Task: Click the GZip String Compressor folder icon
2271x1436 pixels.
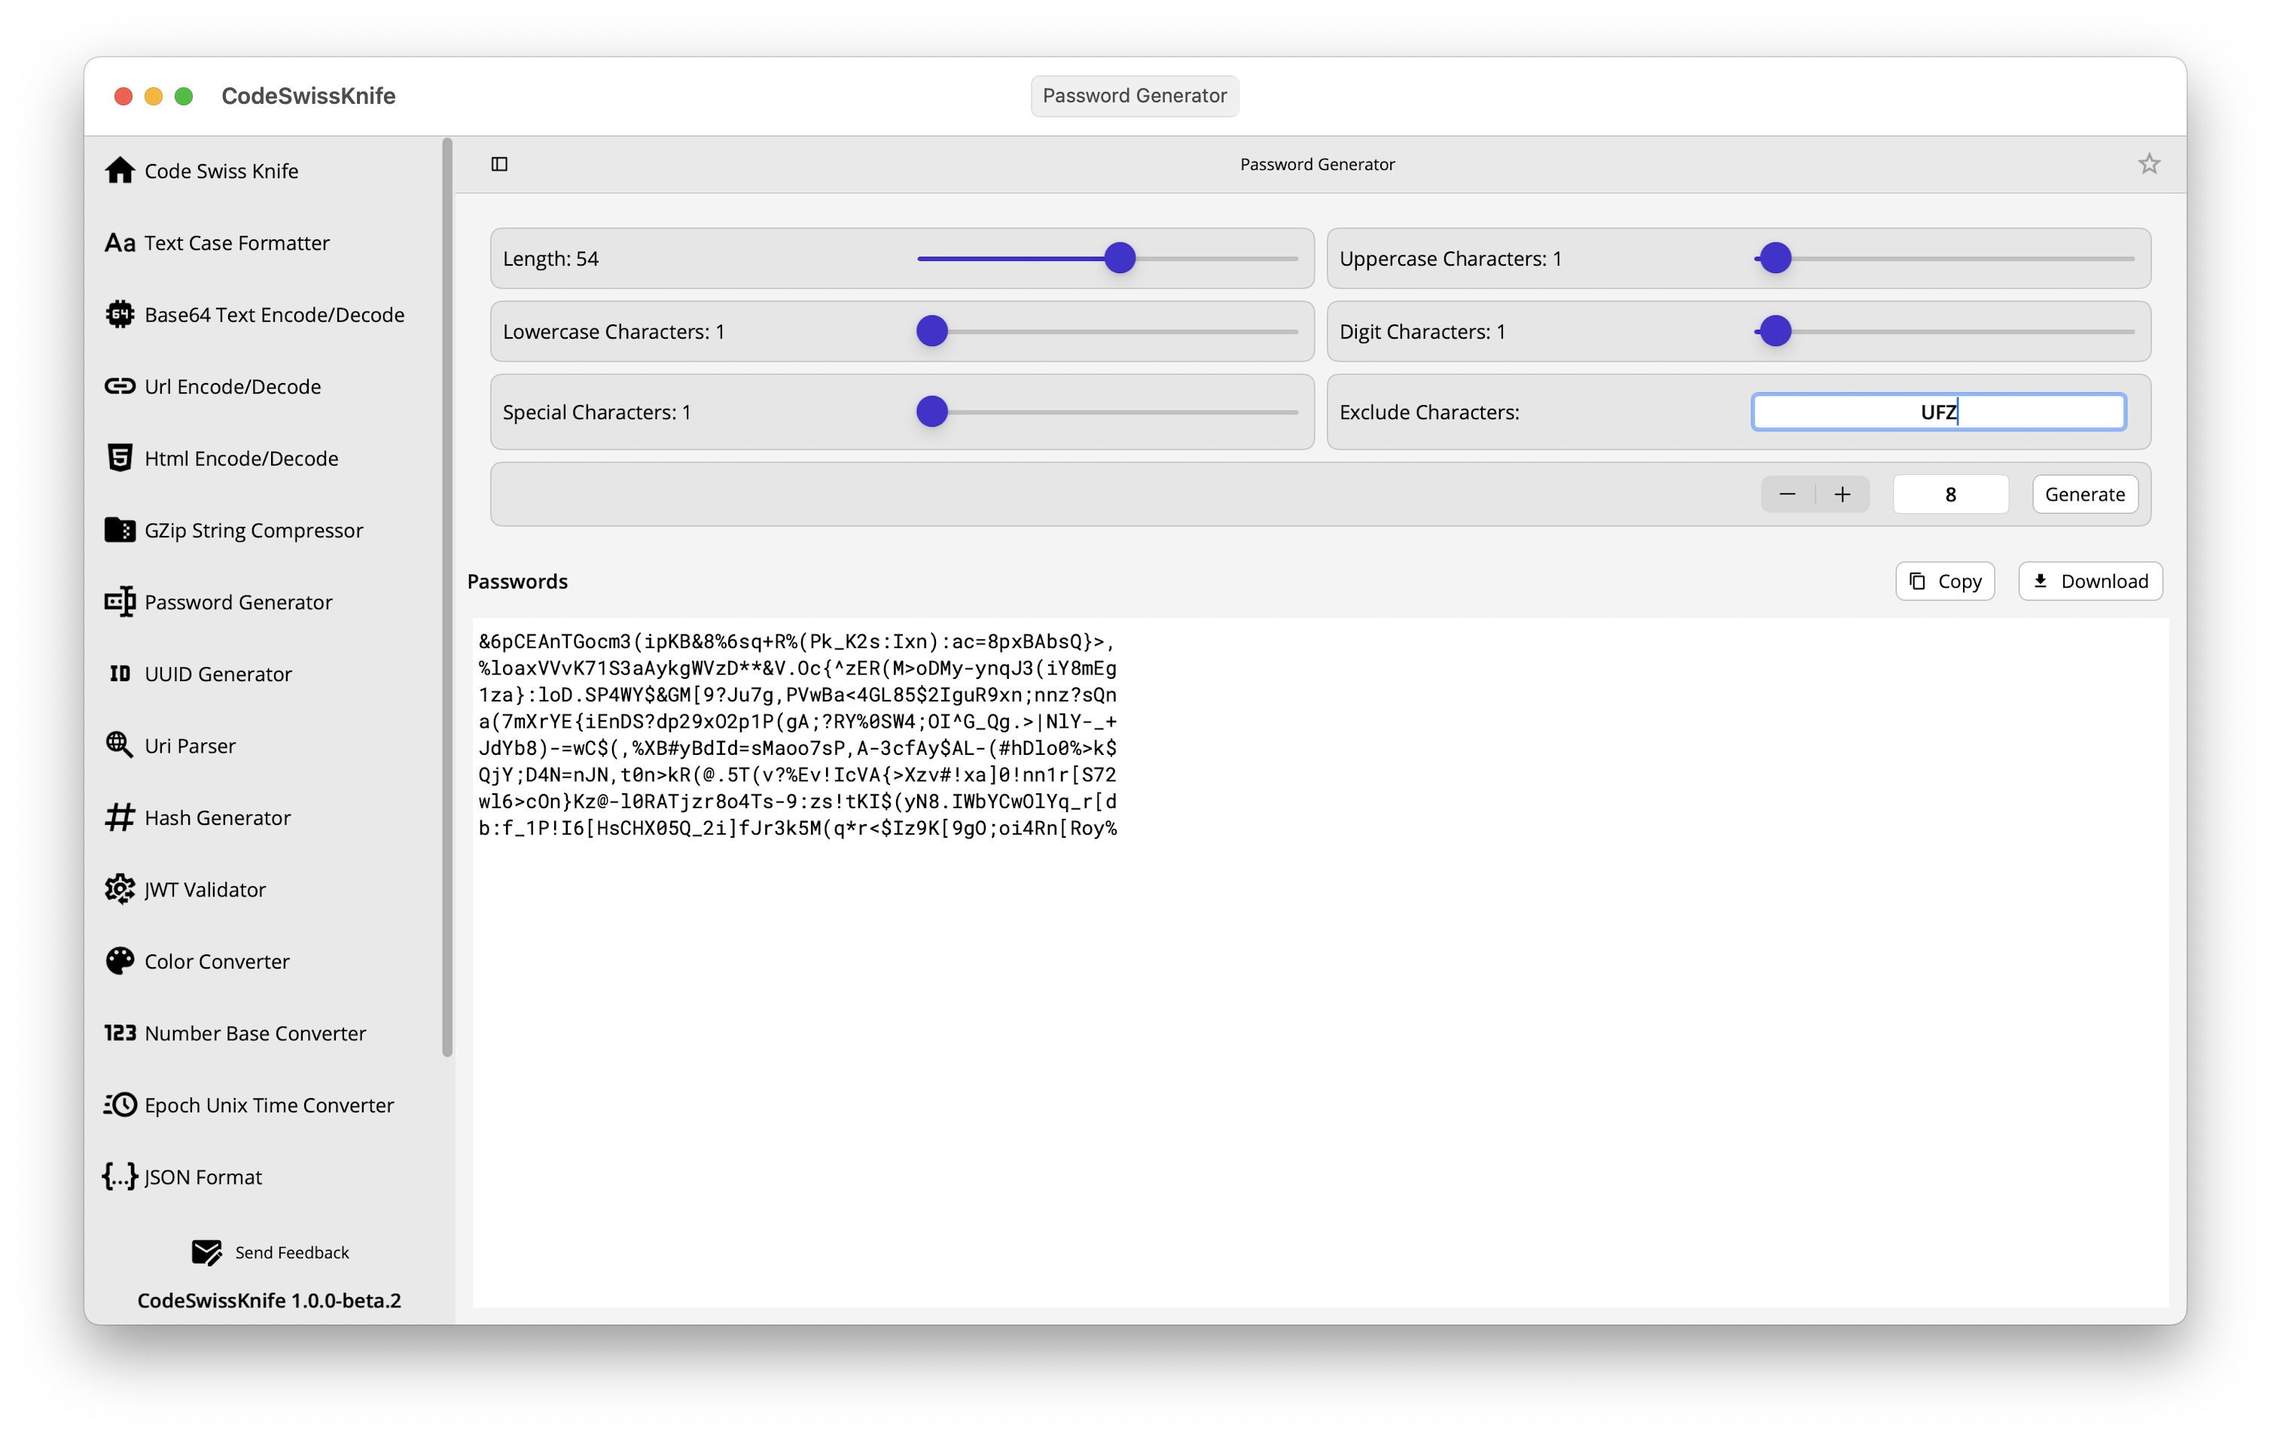Action: [x=120, y=530]
